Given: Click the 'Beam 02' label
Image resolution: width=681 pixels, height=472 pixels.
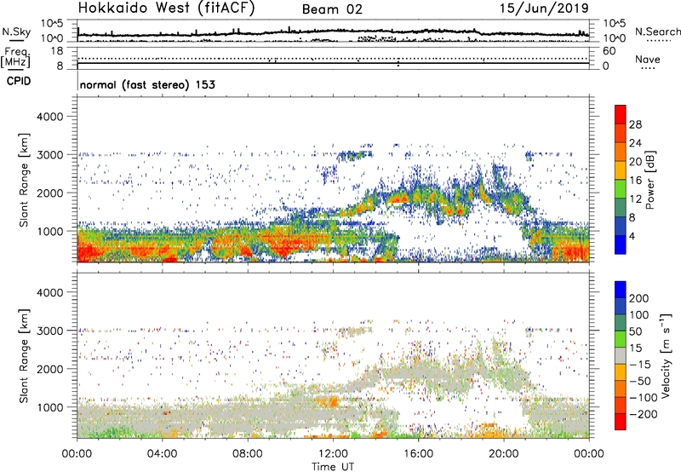Looking at the screenshot, I should pyautogui.click(x=332, y=9).
